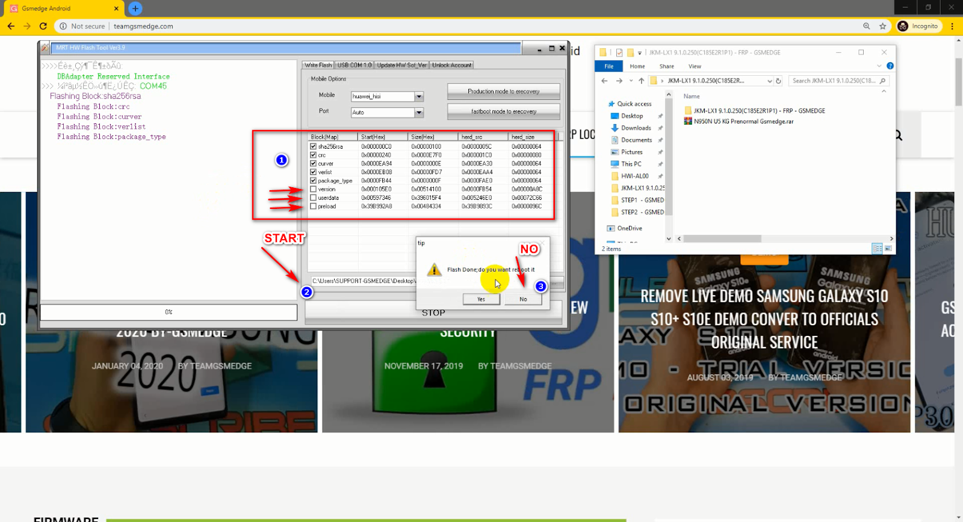Open Documents in Explorer sidebar

click(x=636, y=140)
